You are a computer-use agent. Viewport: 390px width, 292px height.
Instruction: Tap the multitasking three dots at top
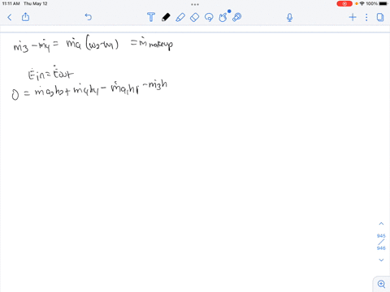[195, 4]
